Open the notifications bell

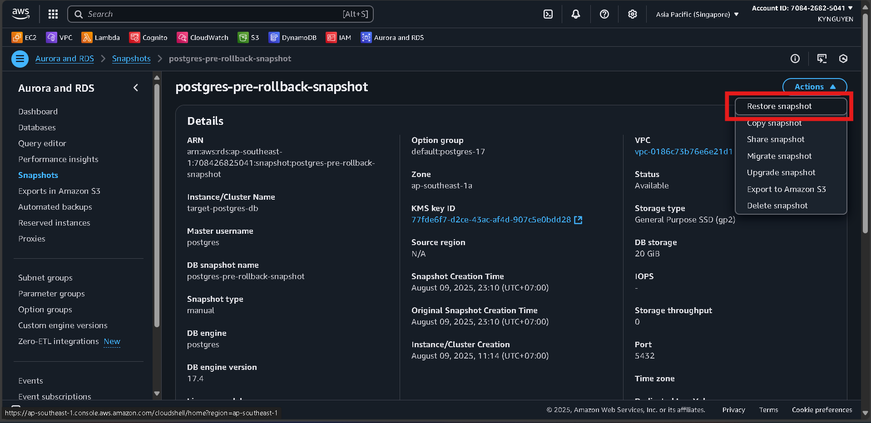tap(575, 14)
